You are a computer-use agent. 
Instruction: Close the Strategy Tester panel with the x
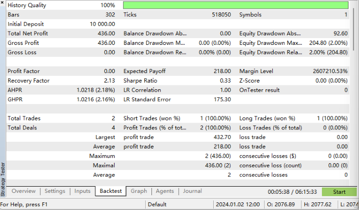point(2,2)
